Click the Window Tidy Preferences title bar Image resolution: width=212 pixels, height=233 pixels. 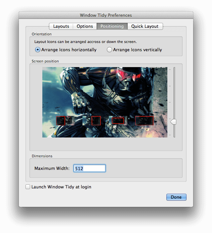[106, 15]
